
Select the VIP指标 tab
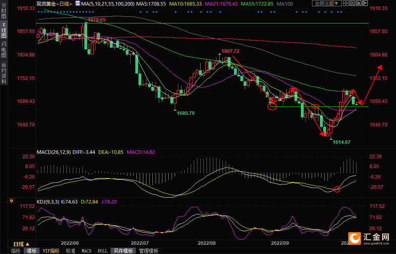point(51,251)
